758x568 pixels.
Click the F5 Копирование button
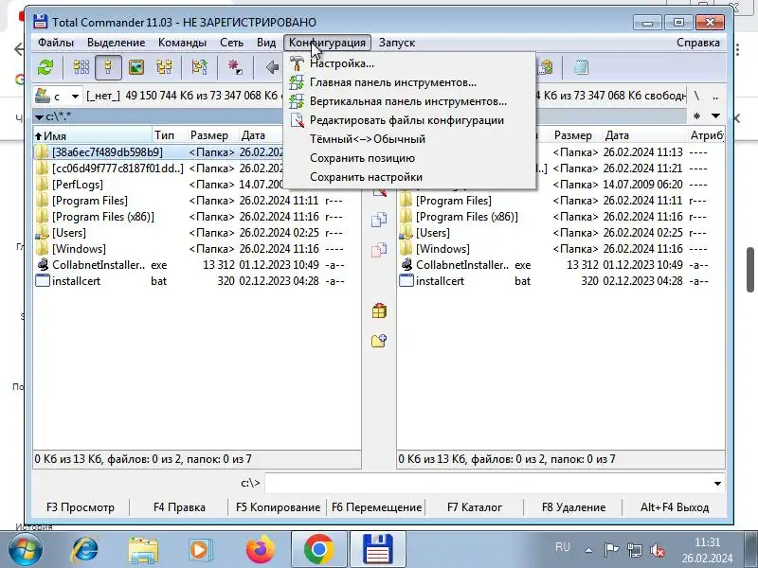click(278, 507)
